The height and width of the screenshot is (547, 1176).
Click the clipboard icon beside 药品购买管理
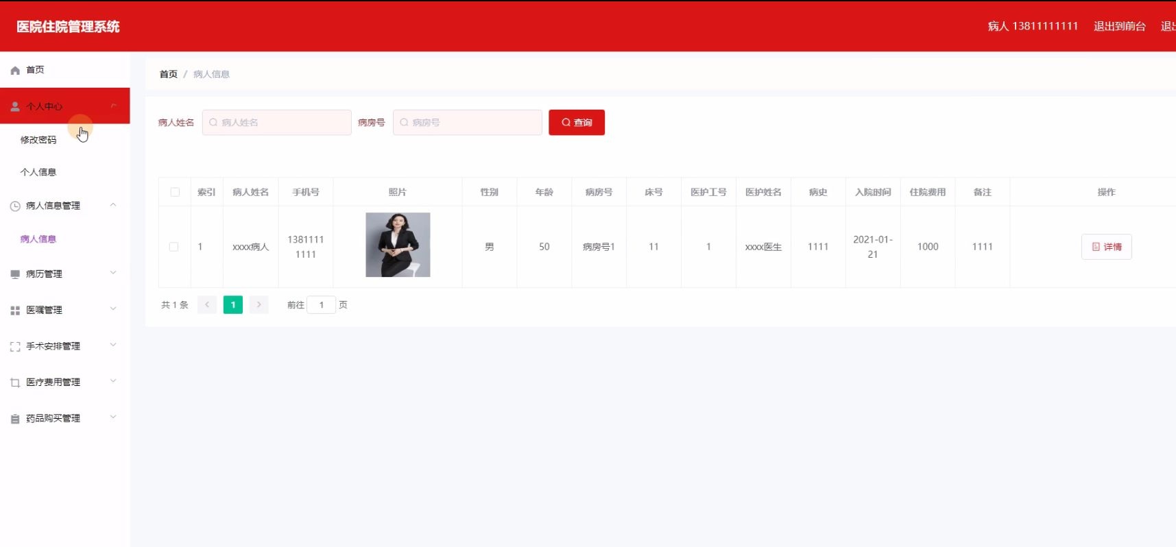point(15,419)
